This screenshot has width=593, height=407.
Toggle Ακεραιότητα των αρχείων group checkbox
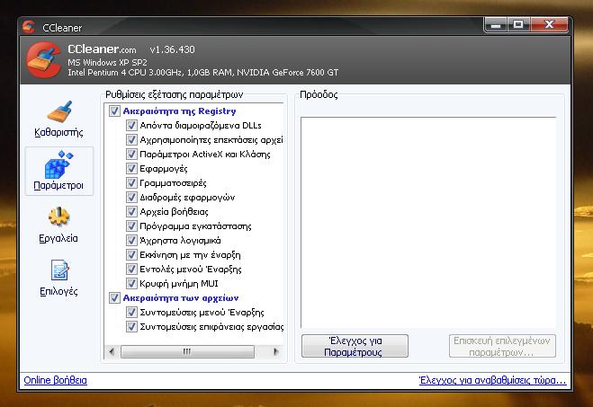coord(114,298)
